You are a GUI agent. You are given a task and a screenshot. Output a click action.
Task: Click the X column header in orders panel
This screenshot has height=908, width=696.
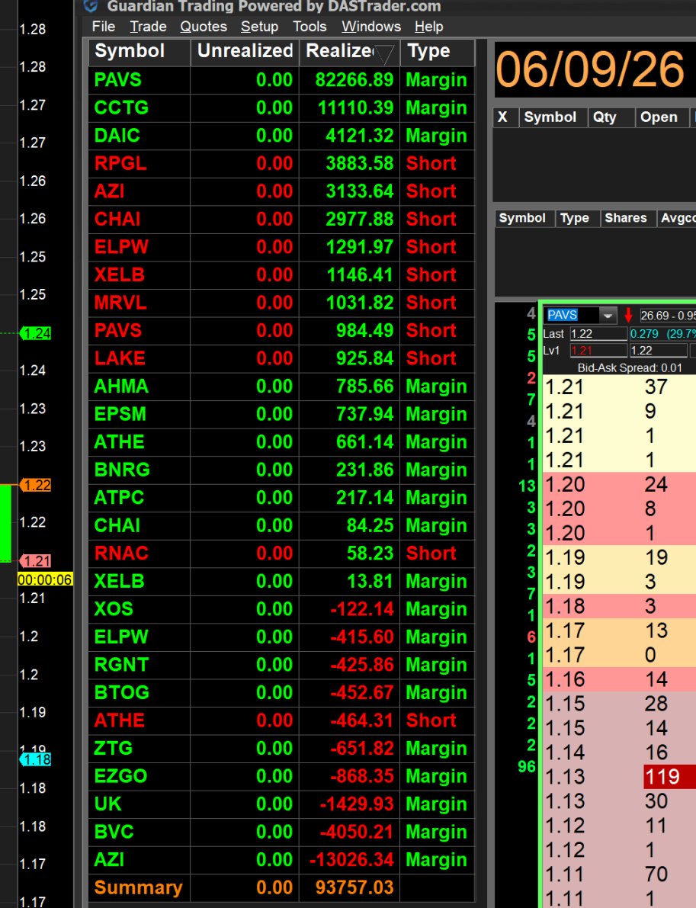[x=505, y=117]
